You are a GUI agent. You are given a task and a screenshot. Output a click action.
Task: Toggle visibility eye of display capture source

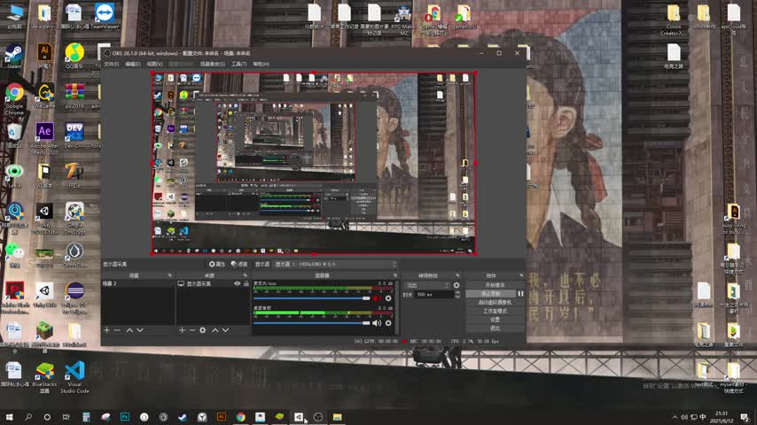(x=237, y=283)
